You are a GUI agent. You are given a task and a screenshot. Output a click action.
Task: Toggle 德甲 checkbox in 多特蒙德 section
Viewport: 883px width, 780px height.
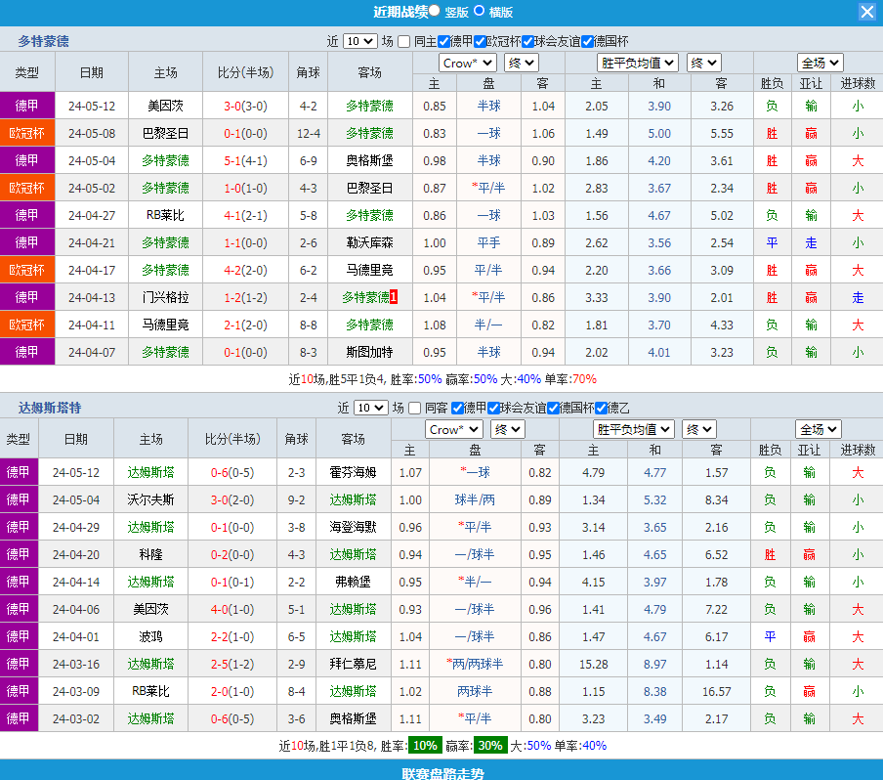pos(443,42)
